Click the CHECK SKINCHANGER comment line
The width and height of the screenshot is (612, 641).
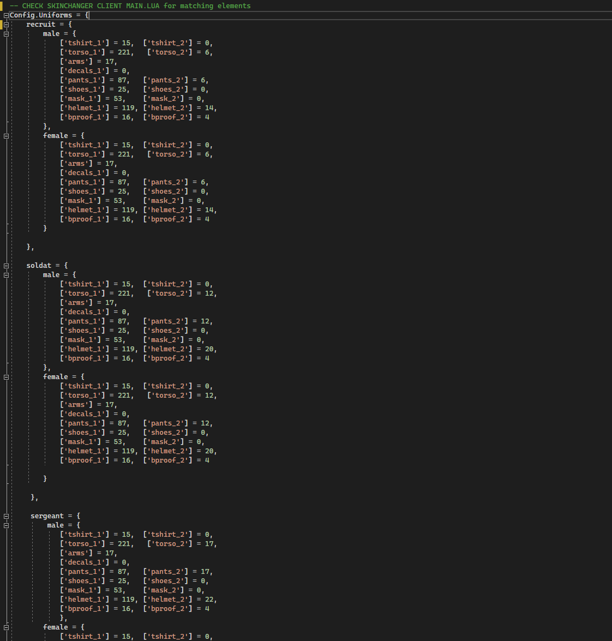(130, 6)
